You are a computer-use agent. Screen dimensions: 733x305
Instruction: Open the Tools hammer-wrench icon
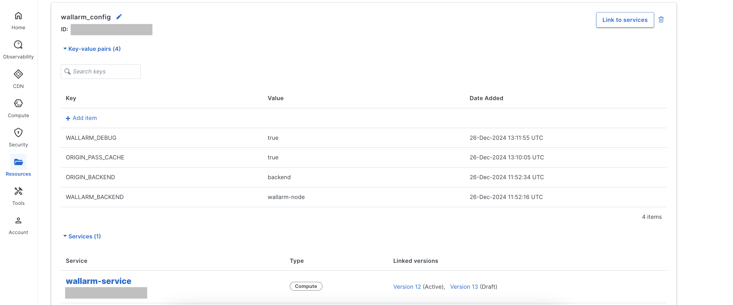[x=18, y=191]
